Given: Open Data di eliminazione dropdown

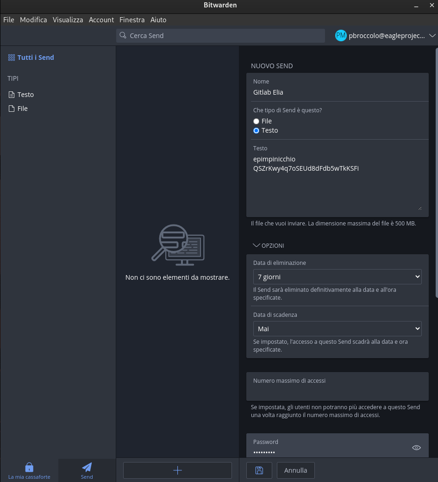Looking at the screenshot, I should click(x=337, y=277).
